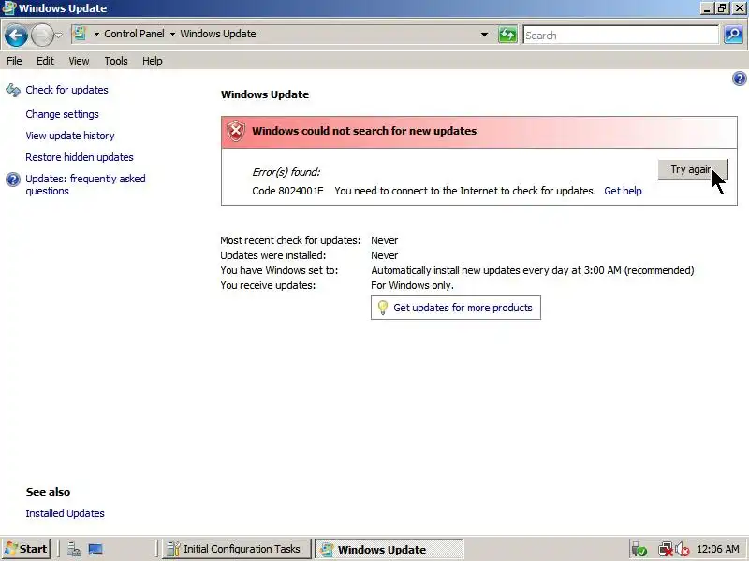
Task: Open the recent pages dropdown arrow
Action: point(58,35)
